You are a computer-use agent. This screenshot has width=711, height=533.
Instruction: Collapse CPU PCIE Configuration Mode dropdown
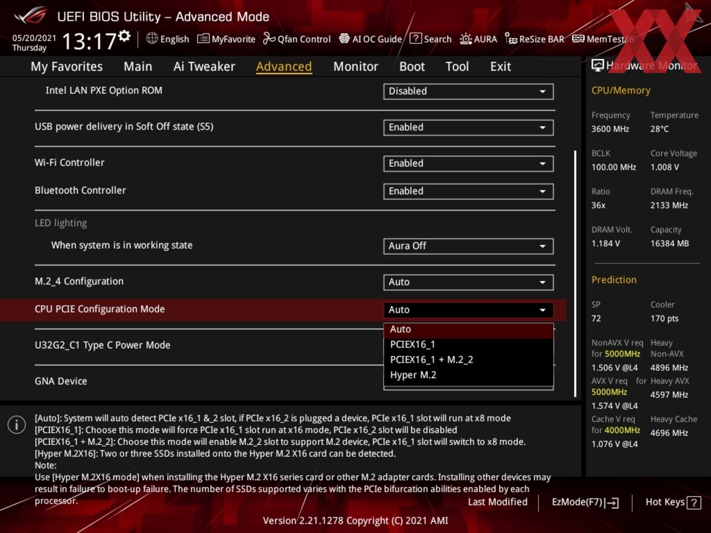468,310
